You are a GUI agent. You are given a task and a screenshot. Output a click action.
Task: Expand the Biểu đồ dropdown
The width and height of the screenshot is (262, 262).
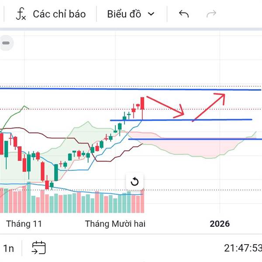click(x=131, y=14)
